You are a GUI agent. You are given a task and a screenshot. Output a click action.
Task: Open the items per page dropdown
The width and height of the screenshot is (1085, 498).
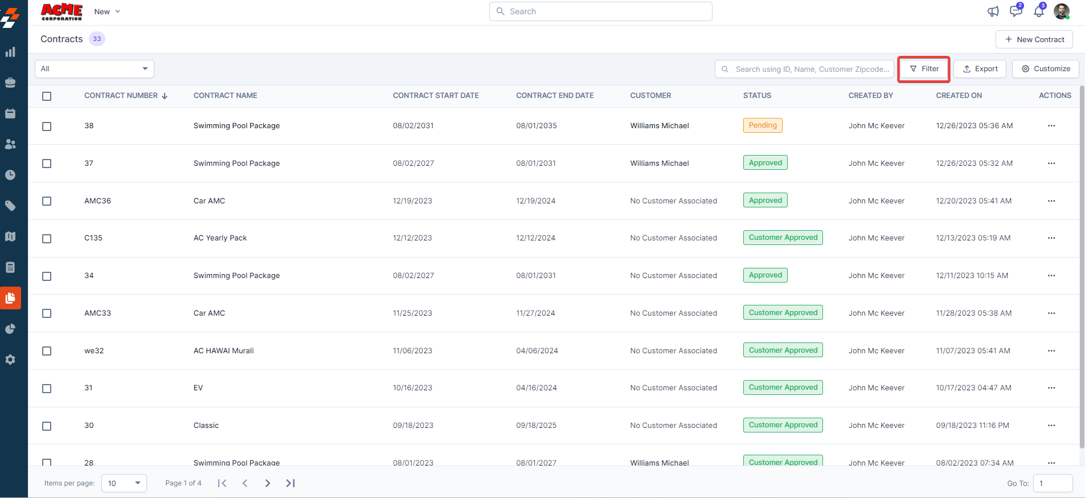pos(124,483)
